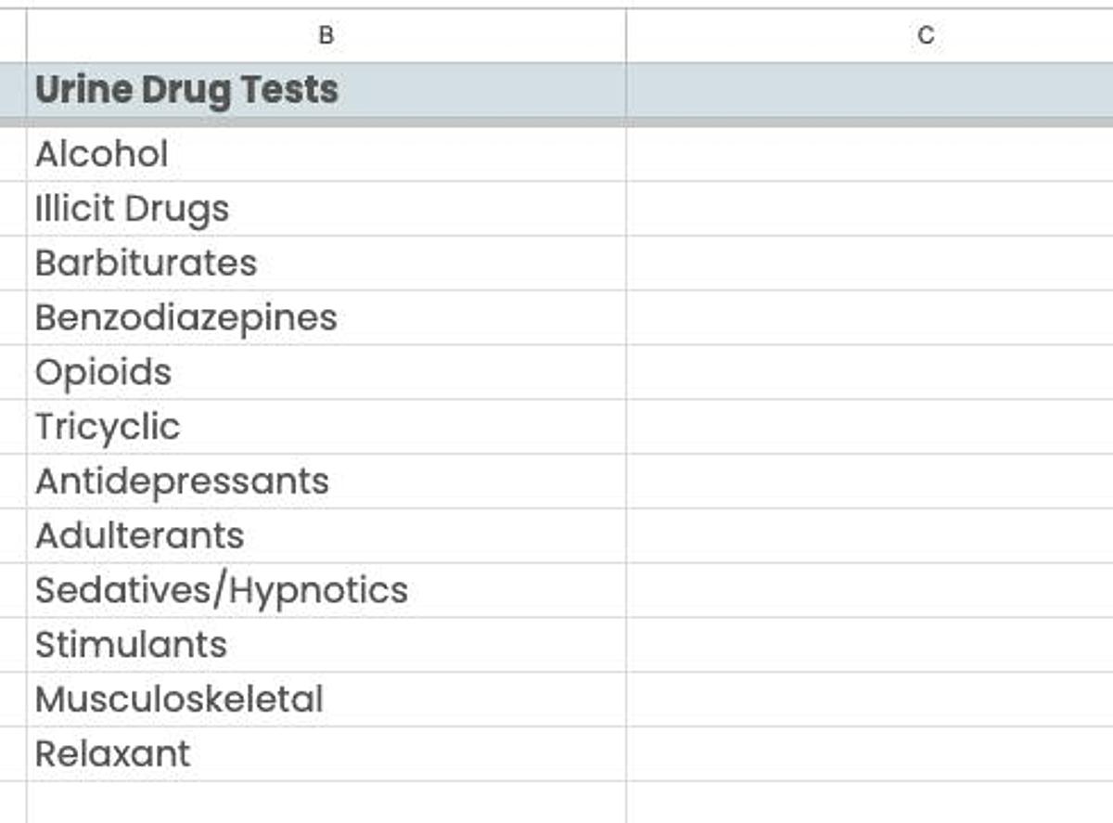Click the empty cell beside Urine Drug Tests
The width and height of the screenshot is (1113, 823).
[872, 90]
